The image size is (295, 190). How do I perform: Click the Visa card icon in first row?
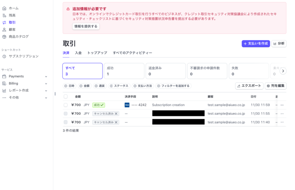pyautogui.click(x=127, y=105)
